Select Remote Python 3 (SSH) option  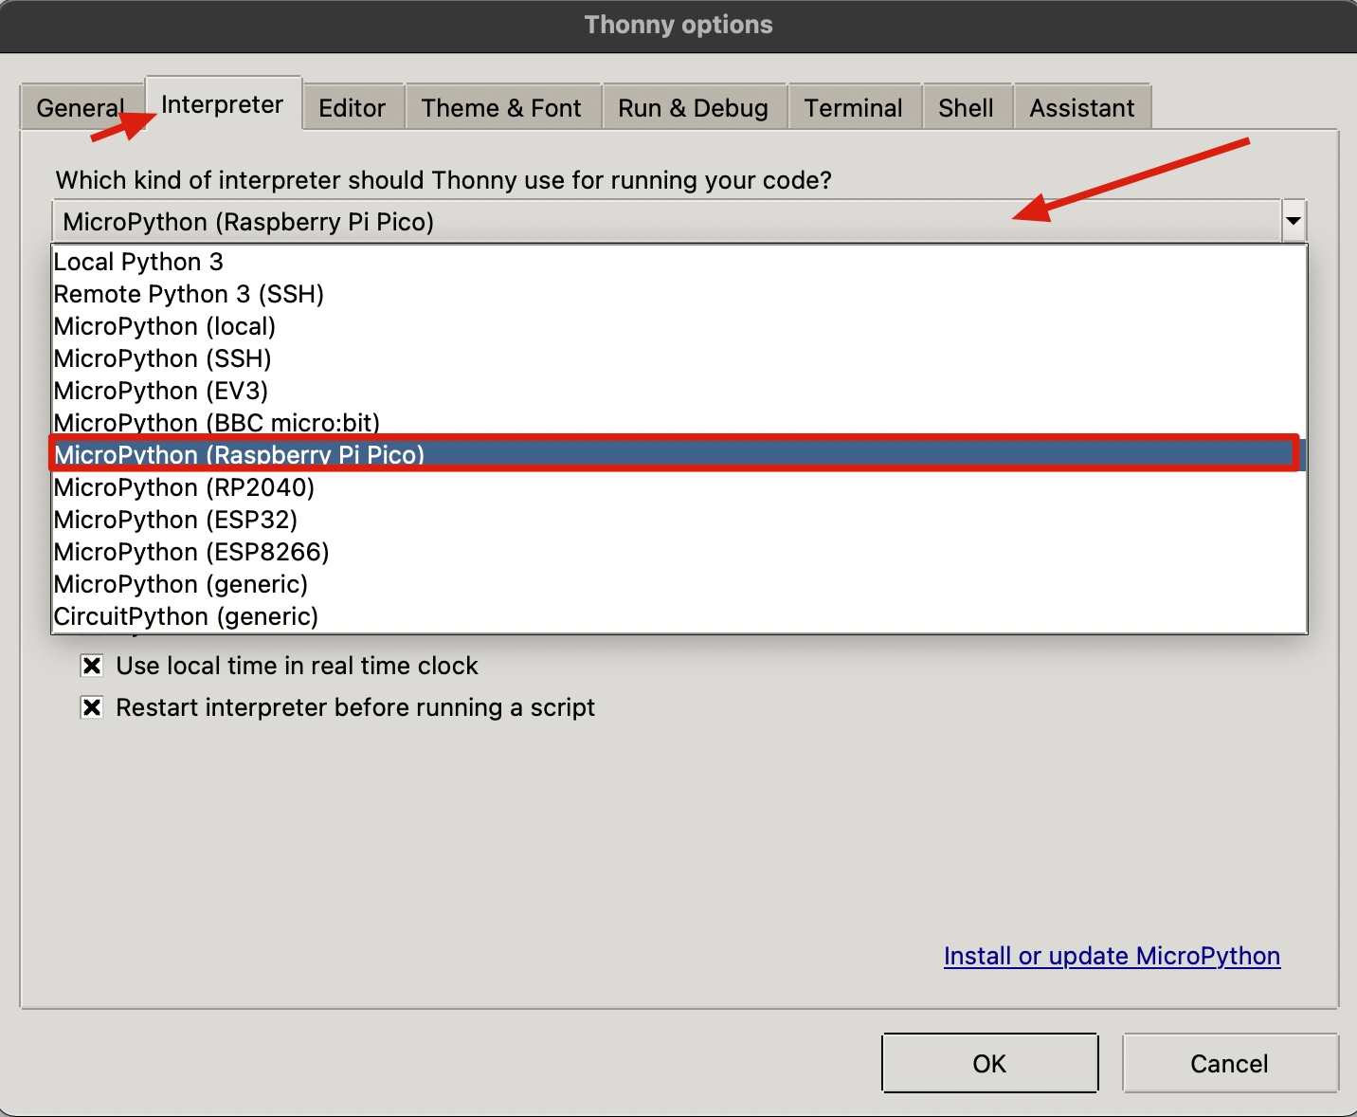(x=189, y=294)
